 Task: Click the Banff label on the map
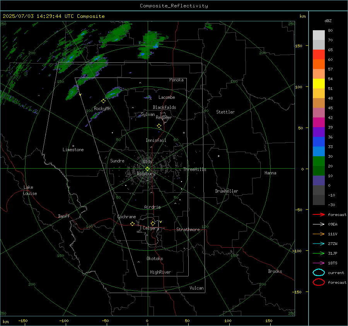[64, 216]
